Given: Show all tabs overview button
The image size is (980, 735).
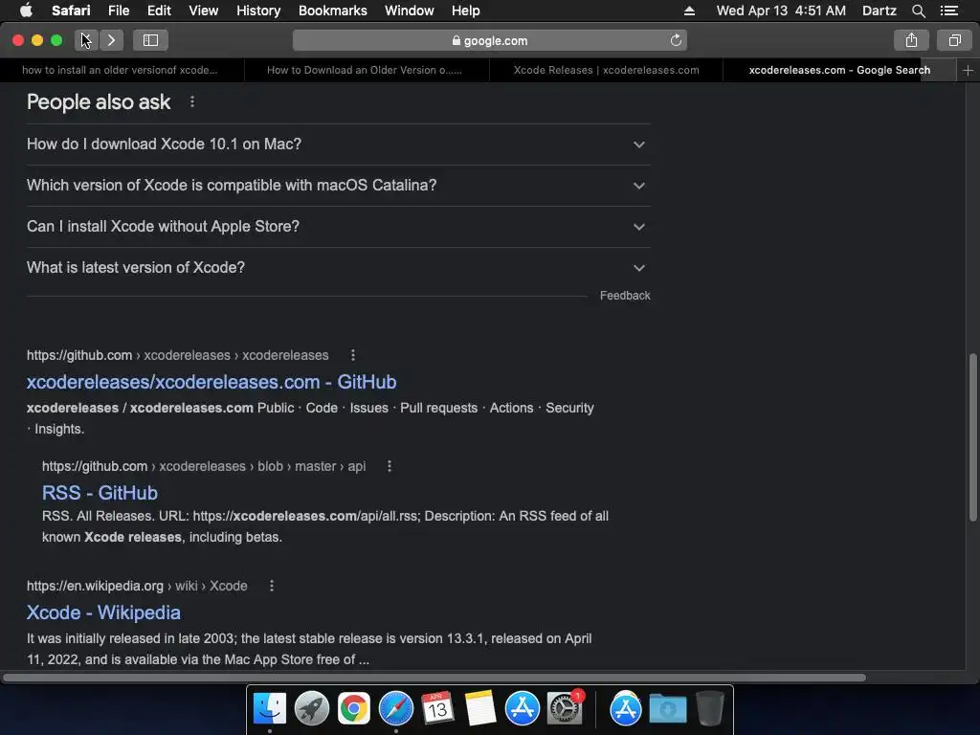Looking at the screenshot, I should point(954,40).
